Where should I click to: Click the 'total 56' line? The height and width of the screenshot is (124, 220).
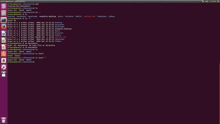pyautogui.click(x=12, y=21)
